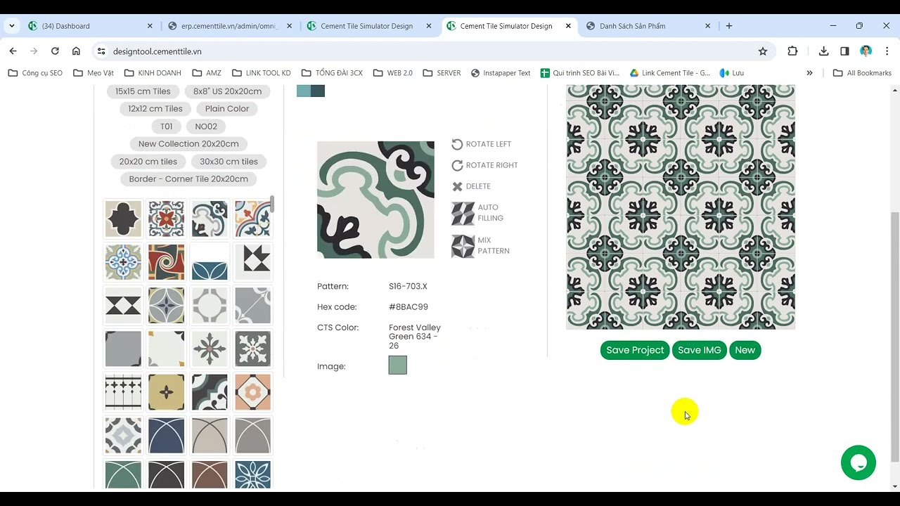This screenshot has height=506, width=900.
Task: Filter by 15x15 cm Tiles
Action: tap(143, 91)
